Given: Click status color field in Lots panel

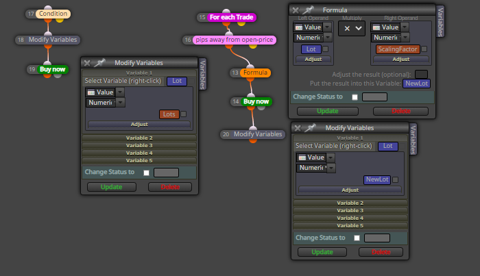Looking at the screenshot, I should [x=166, y=173].
